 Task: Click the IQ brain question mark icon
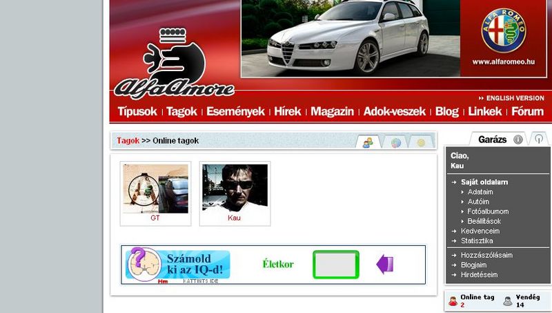point(144,264)
